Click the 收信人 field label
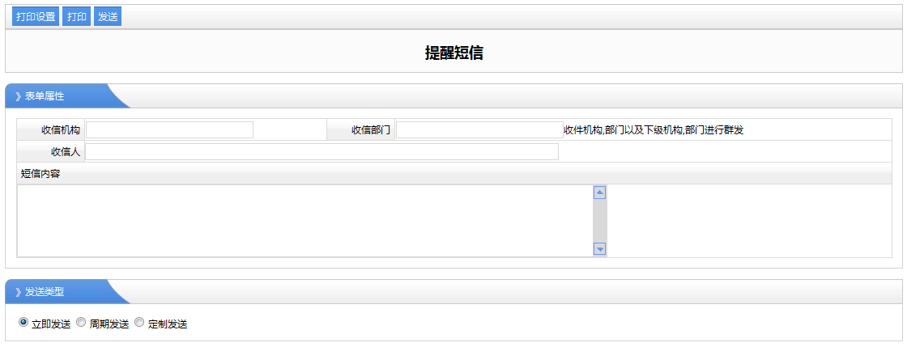This screenshot has height=347, width=907. tap(66, 152)
